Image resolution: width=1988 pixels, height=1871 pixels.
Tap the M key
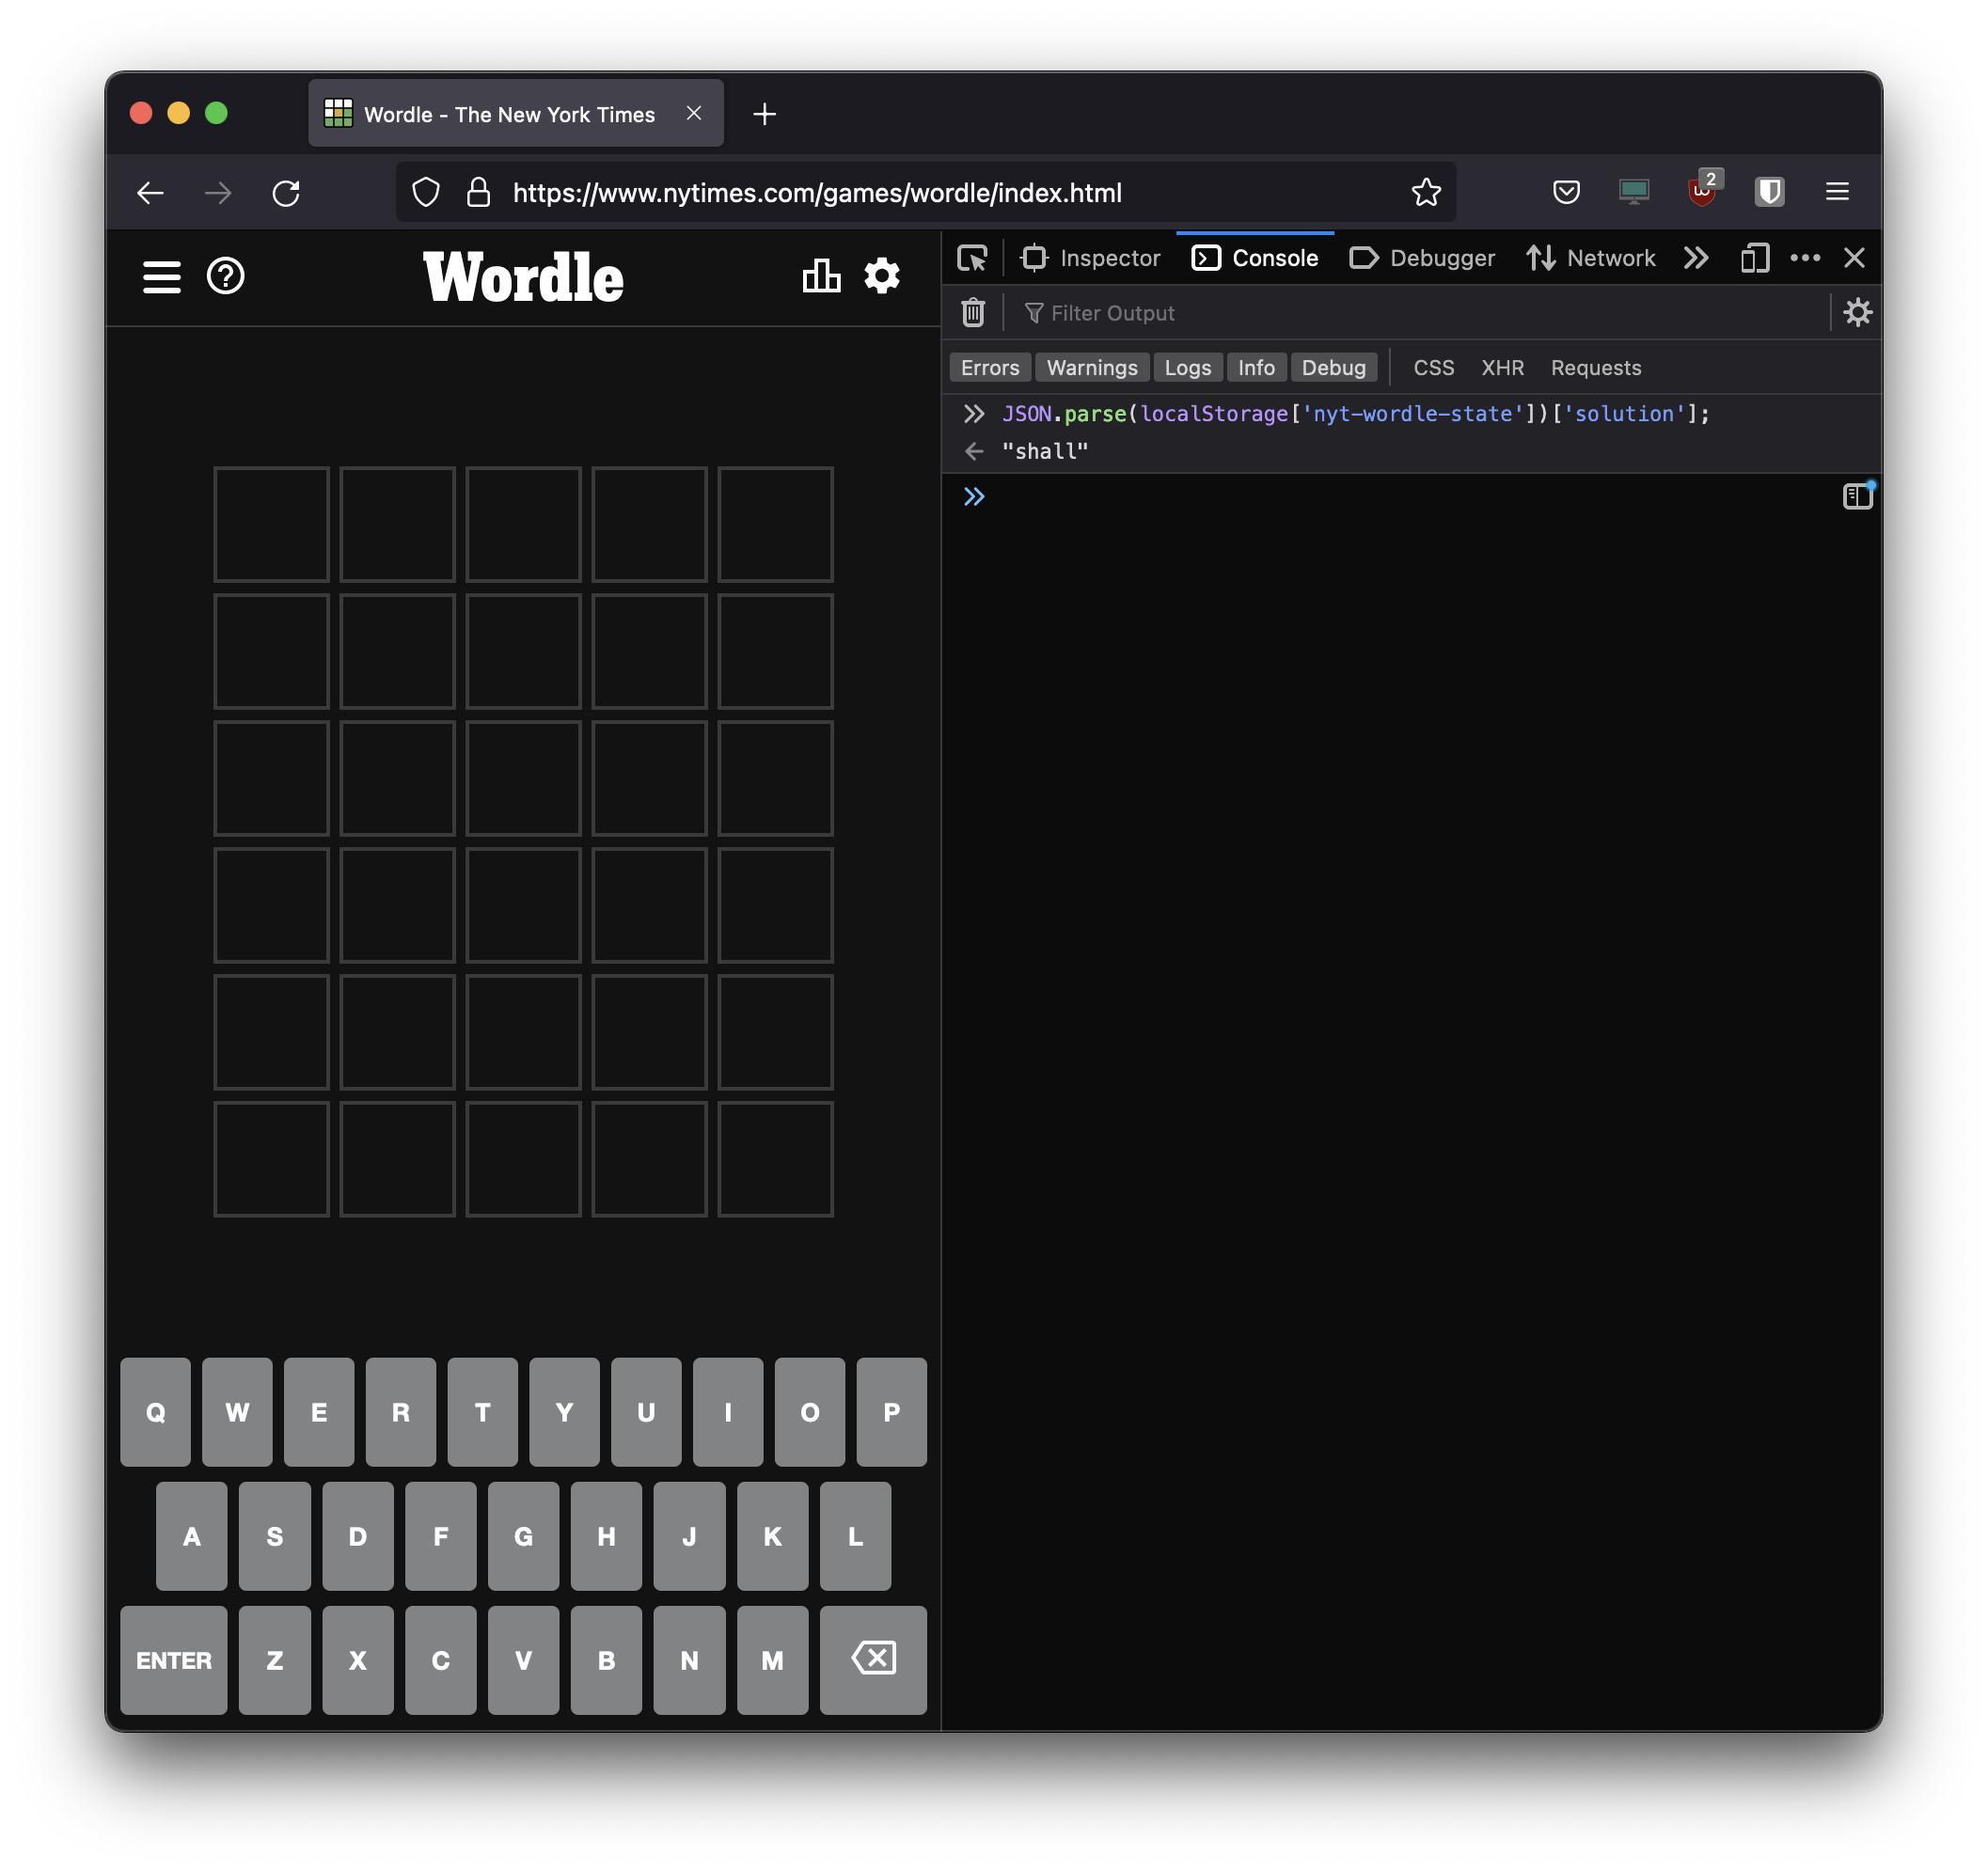[773, 1661]
